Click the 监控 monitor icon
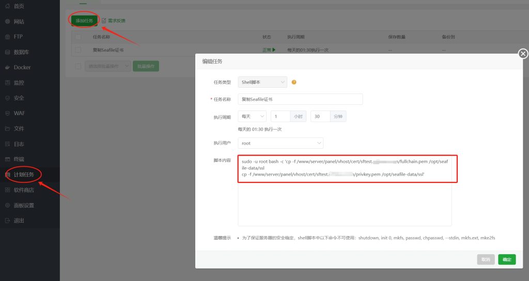 pyautogui.click(x=7, y=83)
